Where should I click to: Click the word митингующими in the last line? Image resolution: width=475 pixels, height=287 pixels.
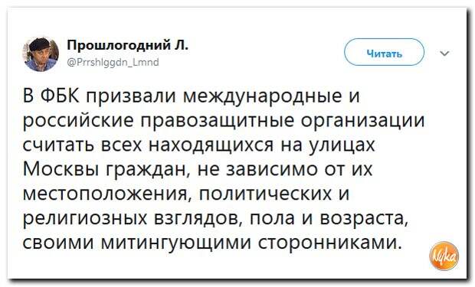click(175, 243)
